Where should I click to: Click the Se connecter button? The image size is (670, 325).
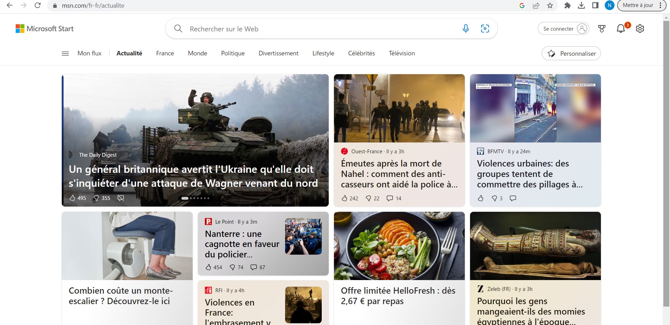pos(563,29)
